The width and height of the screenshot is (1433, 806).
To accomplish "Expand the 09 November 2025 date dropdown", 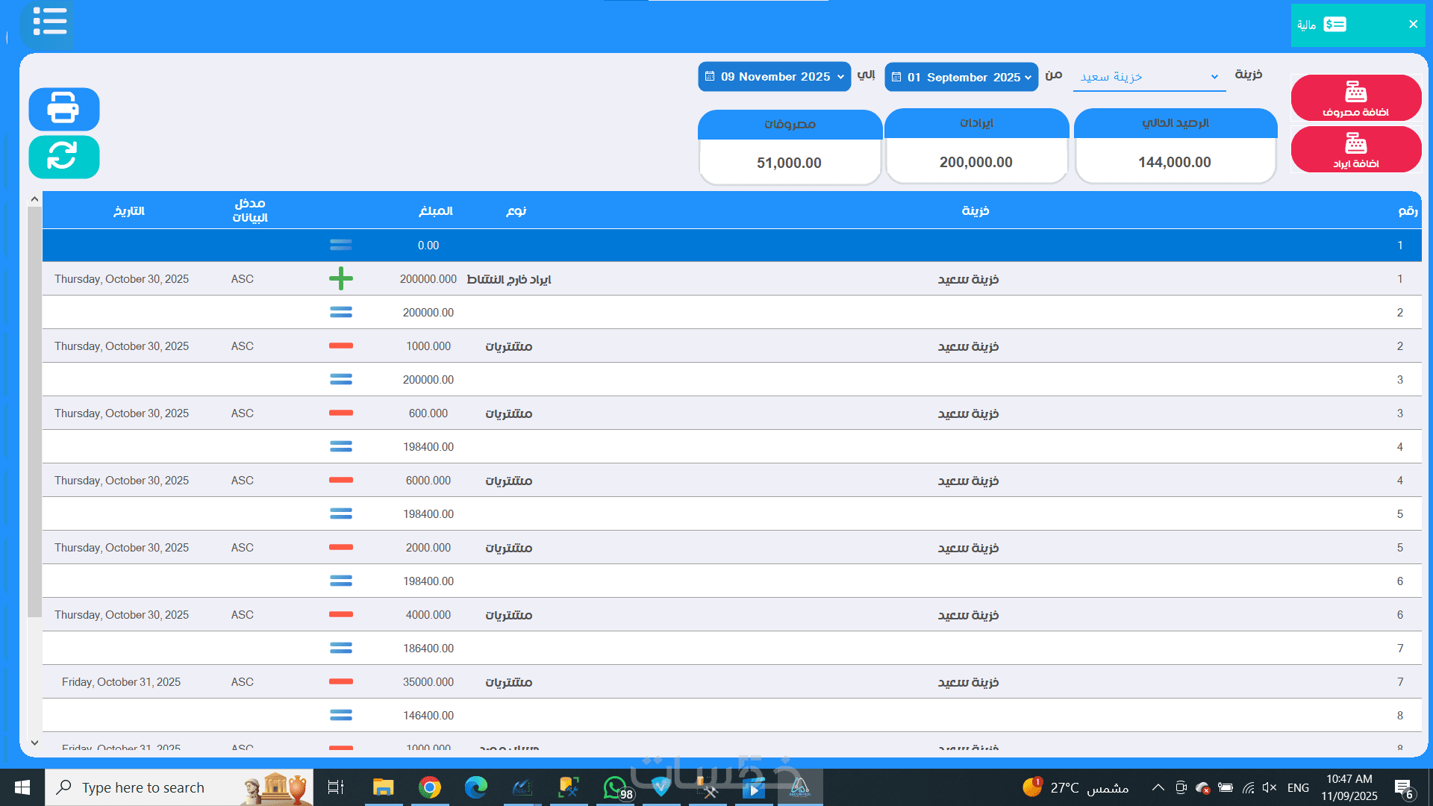I will 840,77.
